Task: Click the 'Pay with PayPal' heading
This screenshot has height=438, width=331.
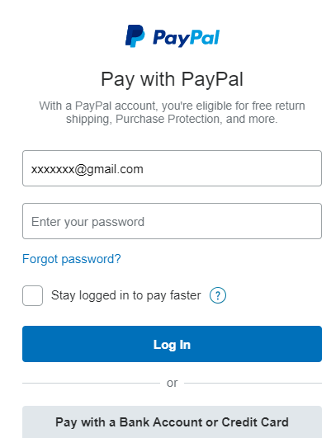Action: (172, 79)
